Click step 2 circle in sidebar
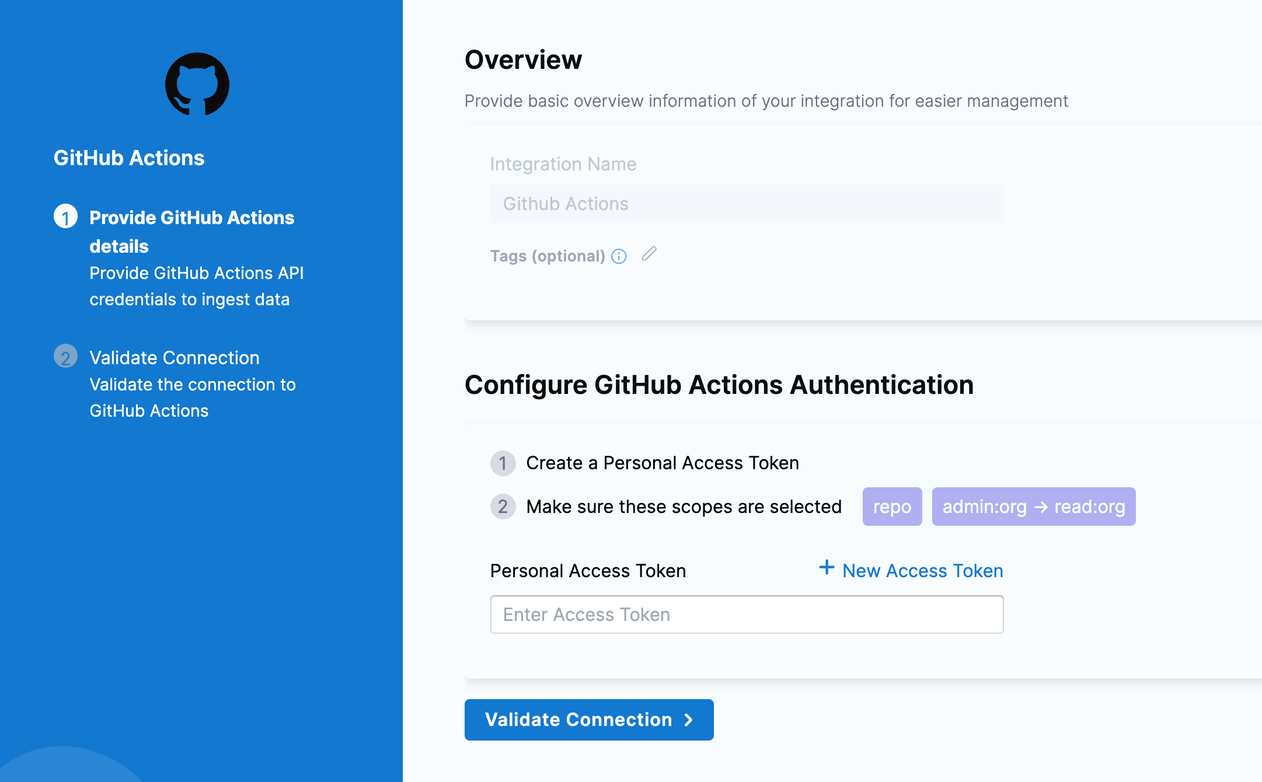The image size is (1262, 782). point(65,357)
